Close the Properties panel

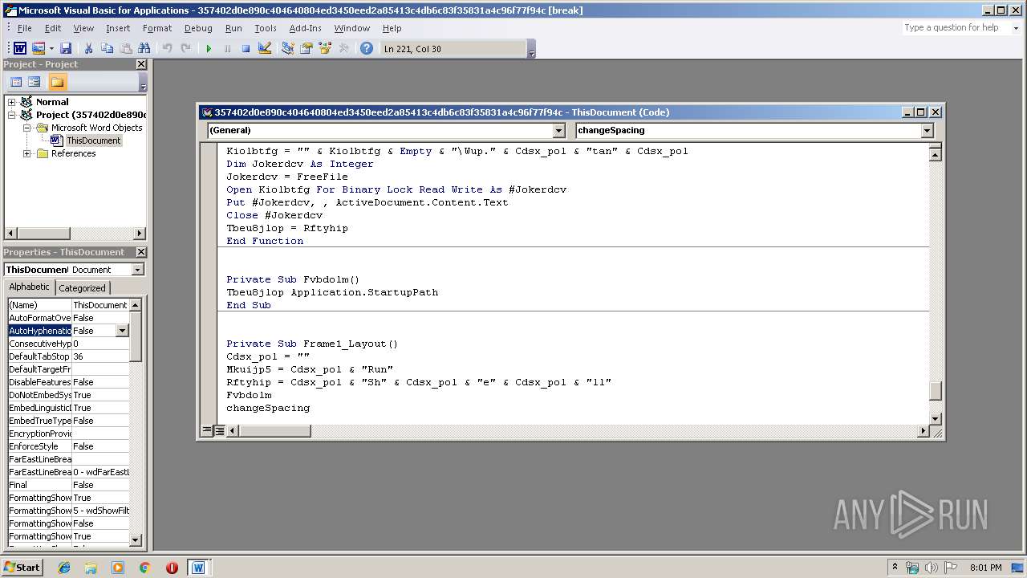point(141,252)
